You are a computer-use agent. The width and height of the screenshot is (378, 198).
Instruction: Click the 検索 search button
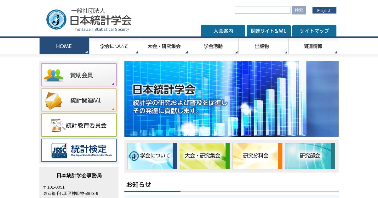point(299,10)
